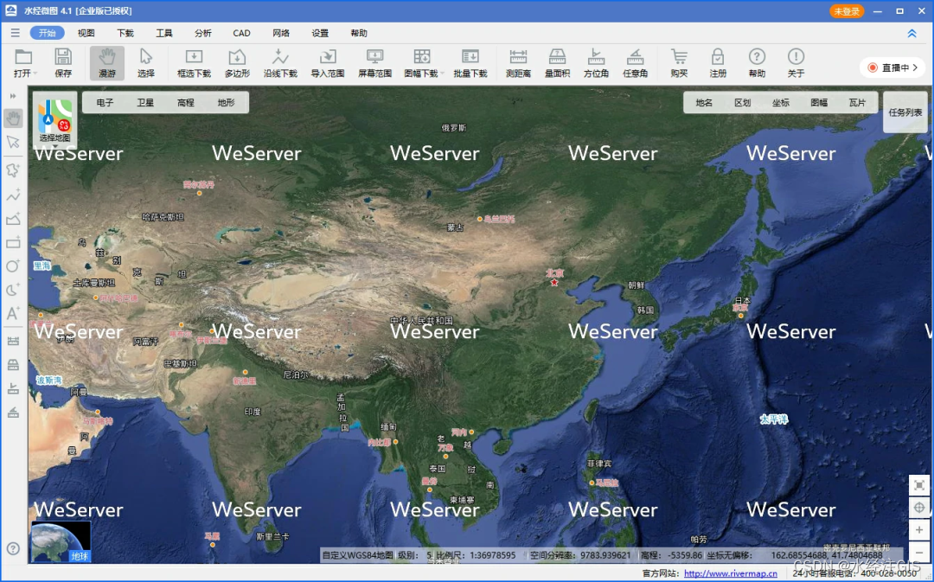Screen dimensions: 934x582
Task: Open the 帮助 ribbon tab
Action: pyautogui.click(x=359, y=33)
